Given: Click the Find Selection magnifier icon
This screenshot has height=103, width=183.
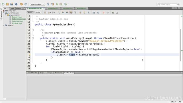Looking at the screenshot, I should 59,13.
